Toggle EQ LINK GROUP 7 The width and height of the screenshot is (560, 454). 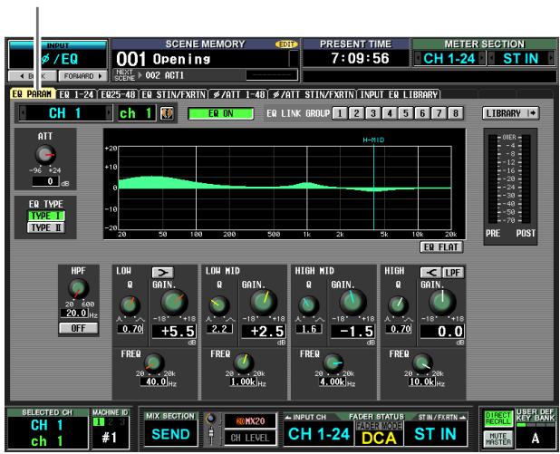(x=439, y=113)
